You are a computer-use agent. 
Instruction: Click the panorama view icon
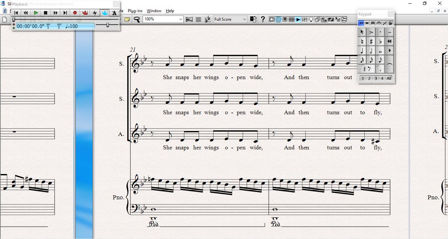[x=189, y=19]
